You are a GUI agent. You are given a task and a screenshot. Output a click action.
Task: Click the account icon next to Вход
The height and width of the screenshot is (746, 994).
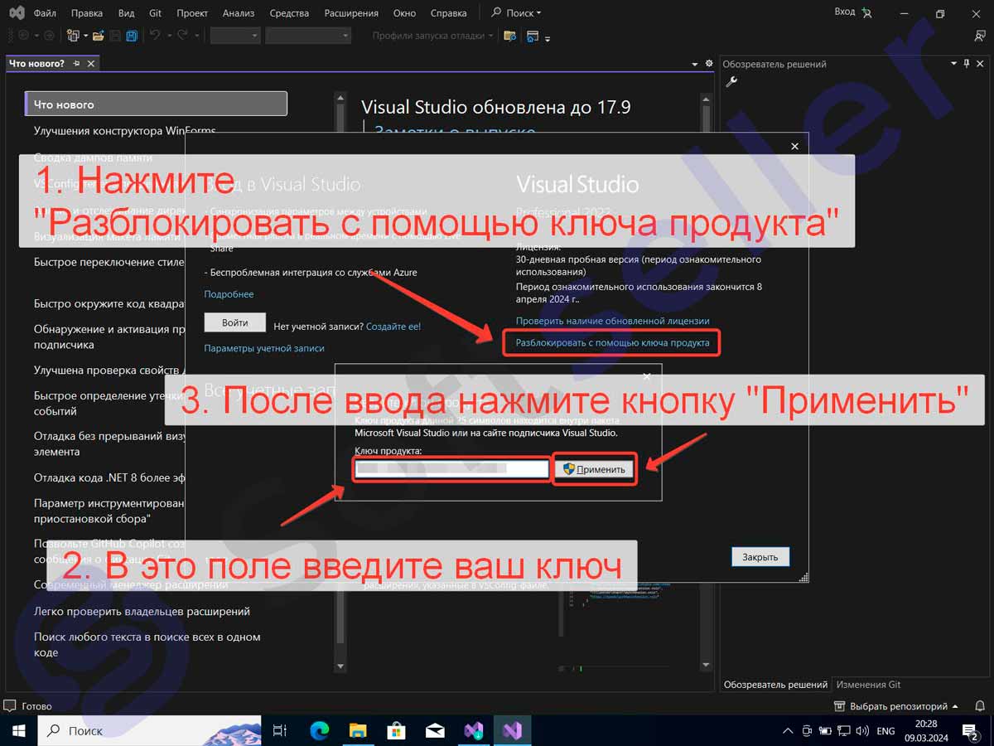pos(866,12)
